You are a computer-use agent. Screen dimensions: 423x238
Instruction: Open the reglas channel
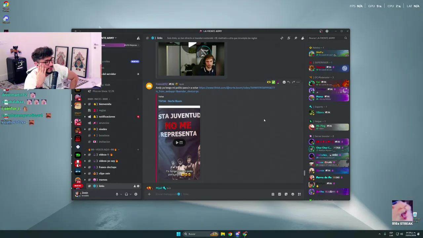point(113,110)
